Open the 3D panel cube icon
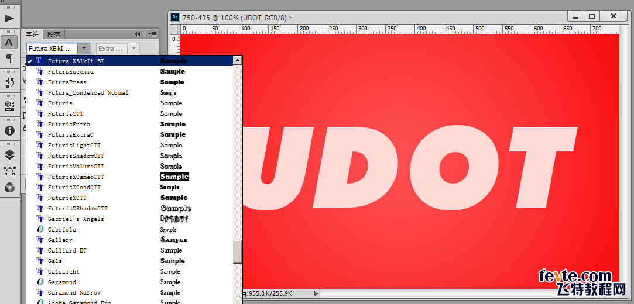This screenshot has width=634, height=304. 9,106
